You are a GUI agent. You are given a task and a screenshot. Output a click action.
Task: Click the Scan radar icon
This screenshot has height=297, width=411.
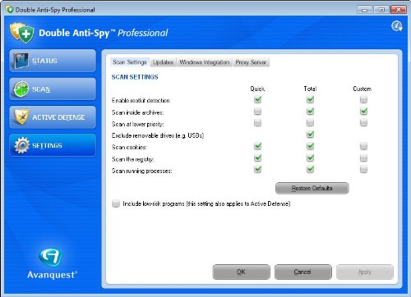click(21, 89)
